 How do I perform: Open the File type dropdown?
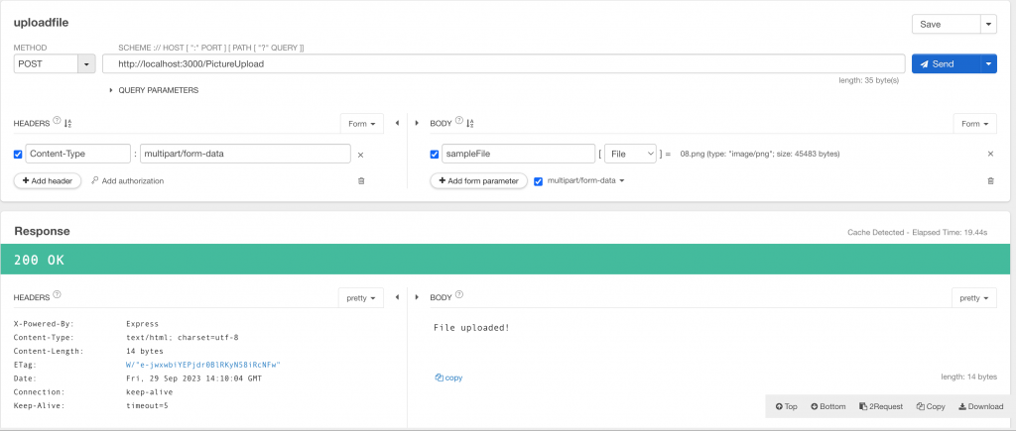click(x=630, y=155)
